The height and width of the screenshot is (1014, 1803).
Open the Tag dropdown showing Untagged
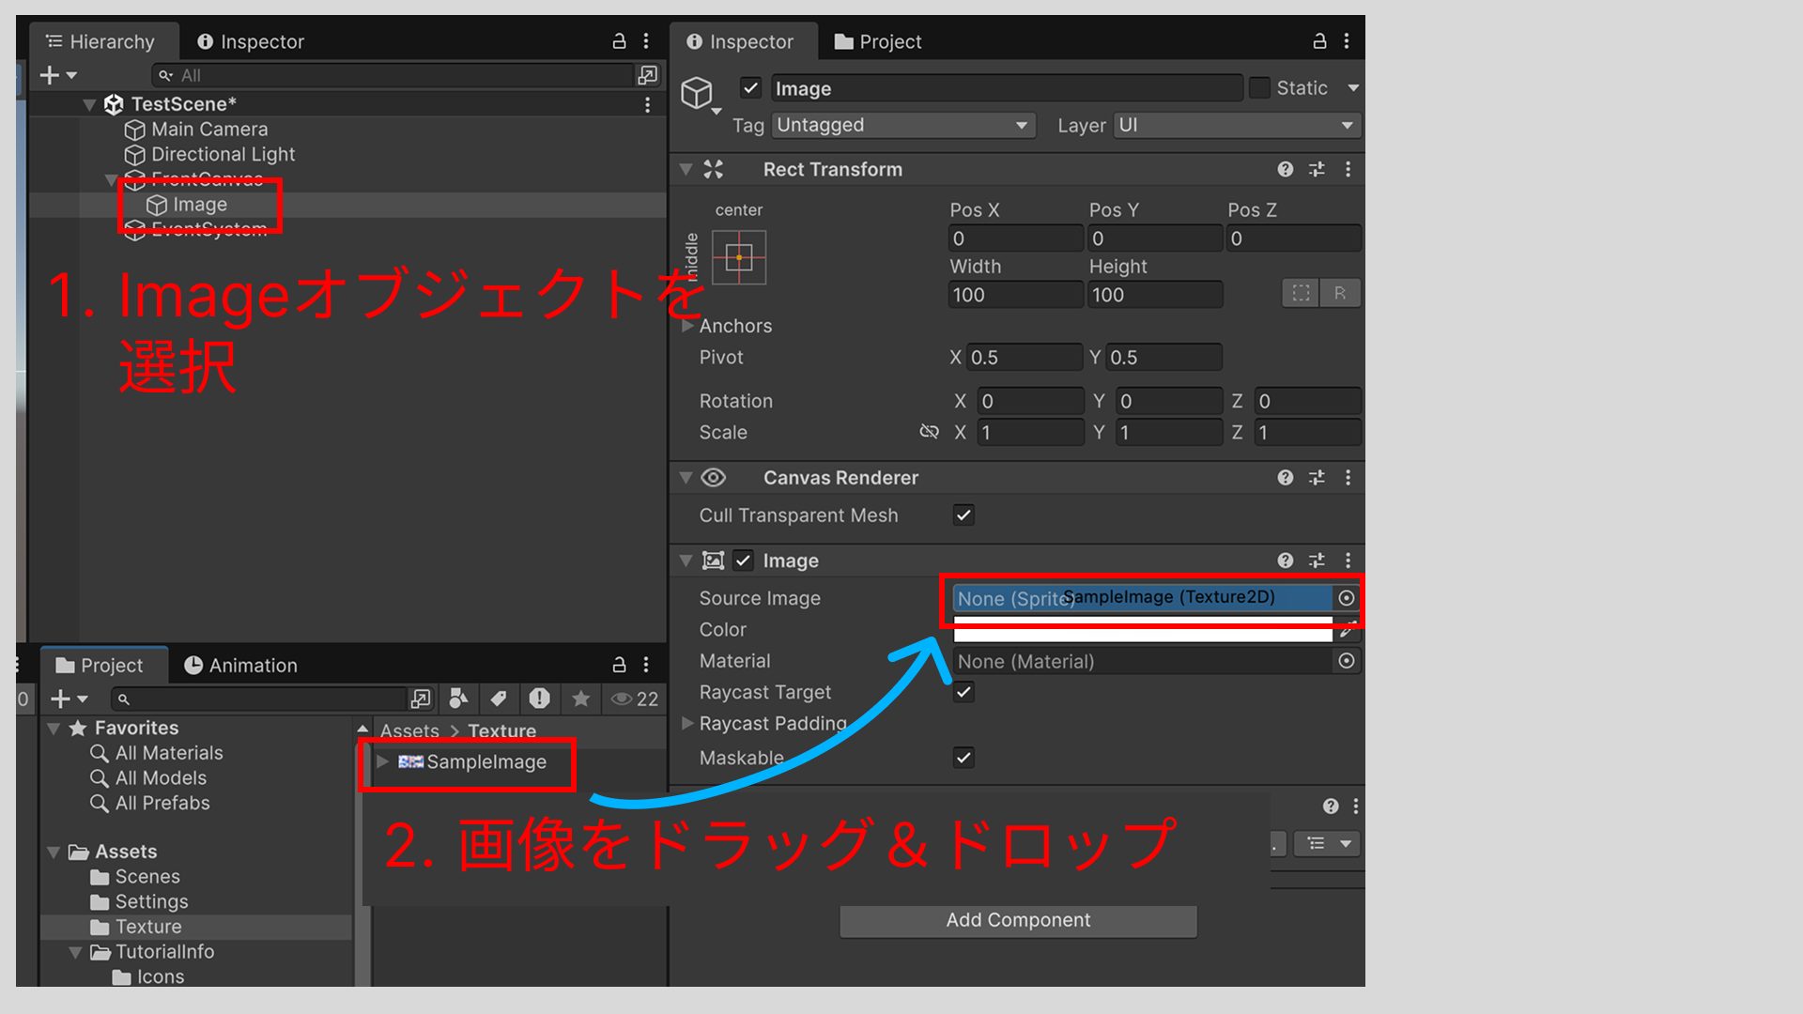902,125
